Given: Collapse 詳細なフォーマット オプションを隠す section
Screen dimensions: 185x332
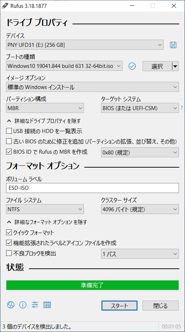Looking at the screenshot, I should 47,222.
